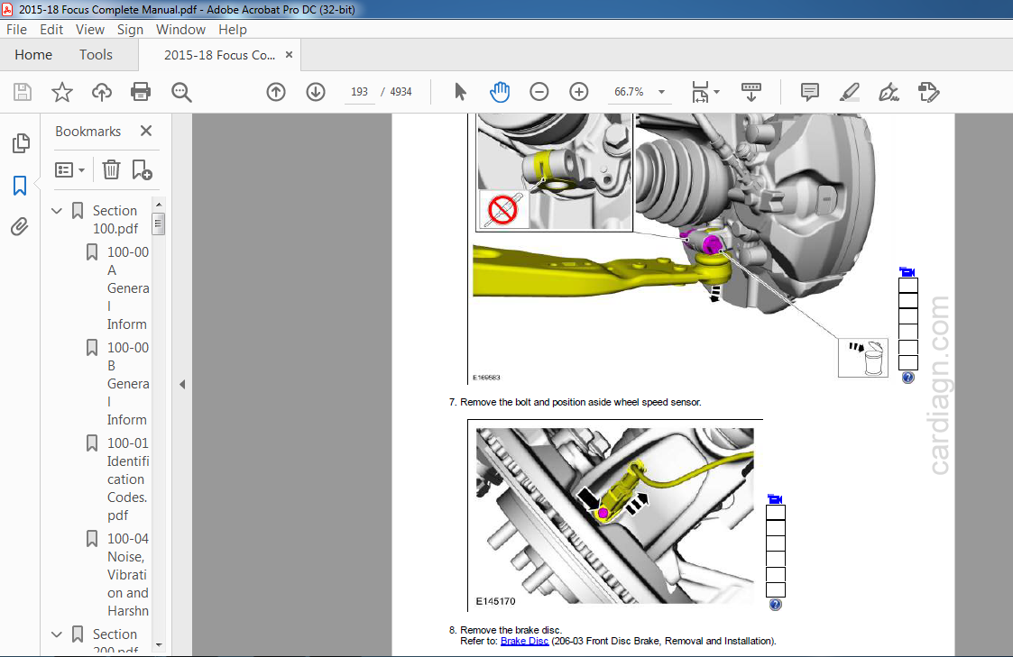The image size is (1013, 657).
Task: Open the Help menu
Action: click(x=233, y=30)
